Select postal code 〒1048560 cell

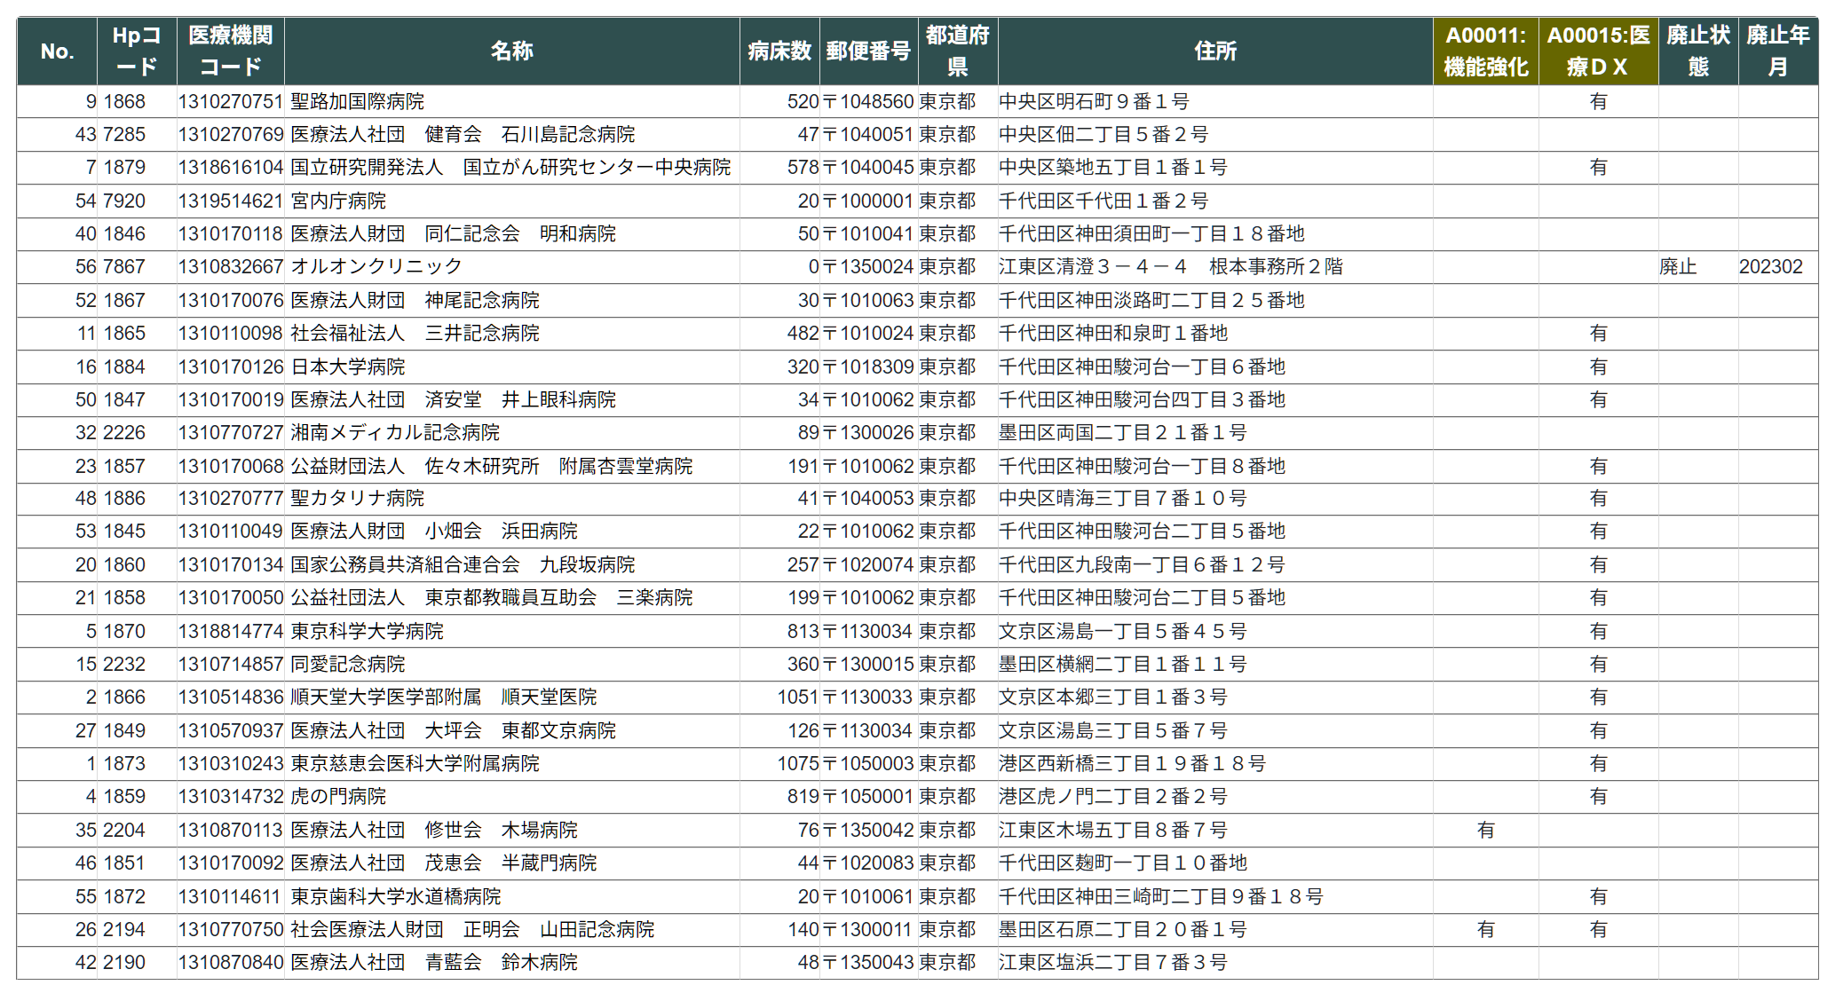pyautogui.click(x=868, y=102)
